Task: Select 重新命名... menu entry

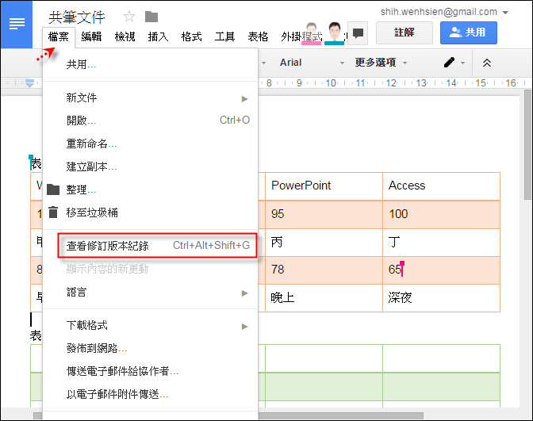Action: [x=150, y=144]
